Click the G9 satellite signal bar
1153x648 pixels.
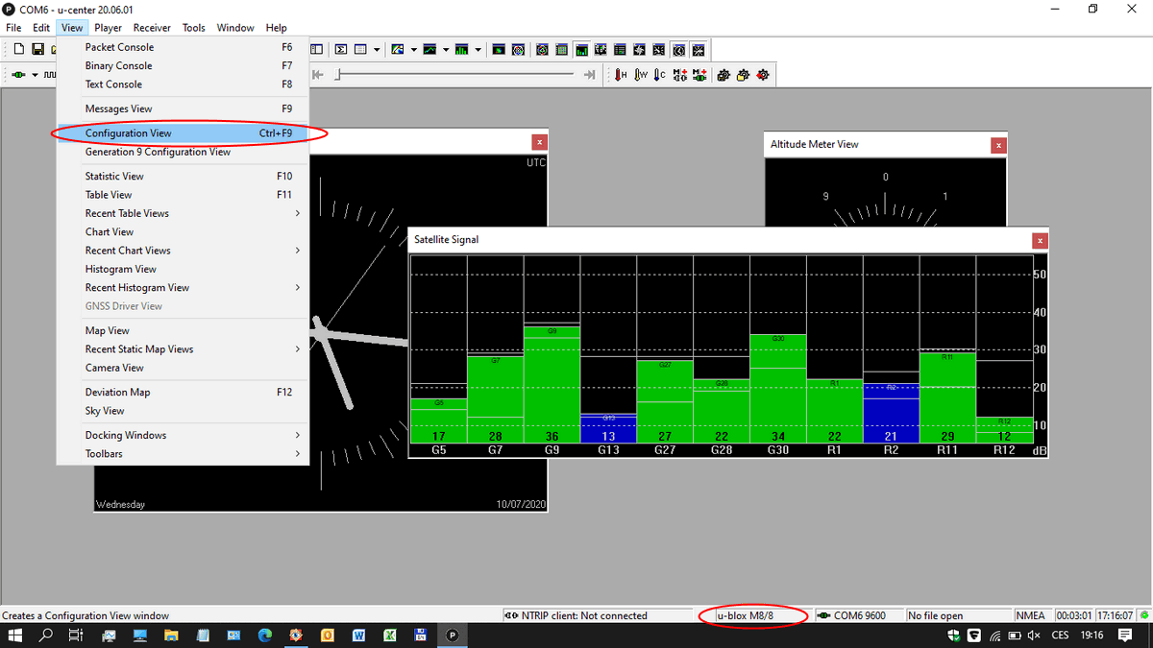click(x=552, y=384)
